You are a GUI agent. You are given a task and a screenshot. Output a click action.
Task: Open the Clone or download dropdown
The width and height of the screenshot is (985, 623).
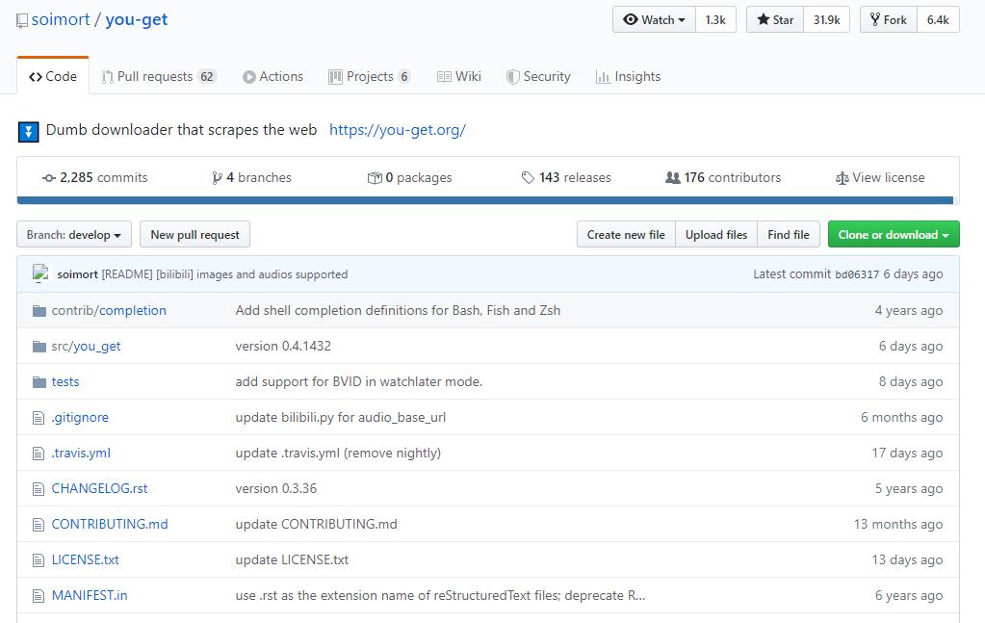(893, 235)
